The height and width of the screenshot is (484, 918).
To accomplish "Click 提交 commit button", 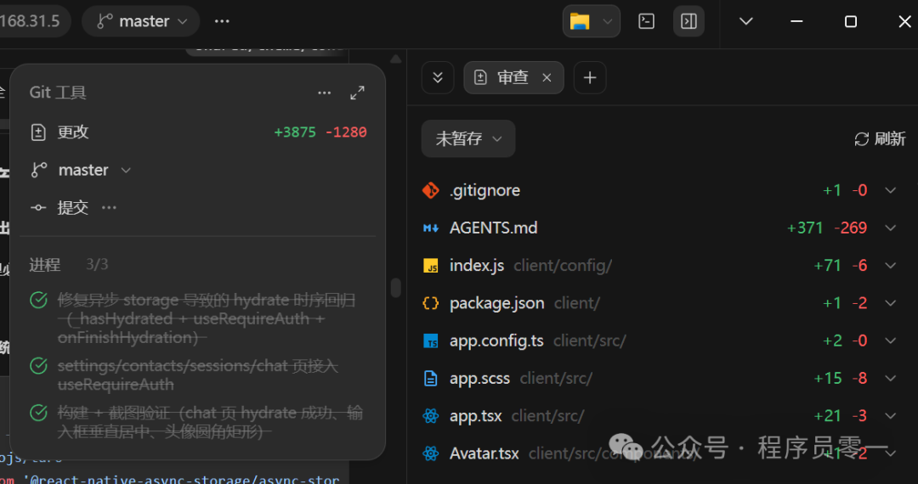I will (72, 207).
